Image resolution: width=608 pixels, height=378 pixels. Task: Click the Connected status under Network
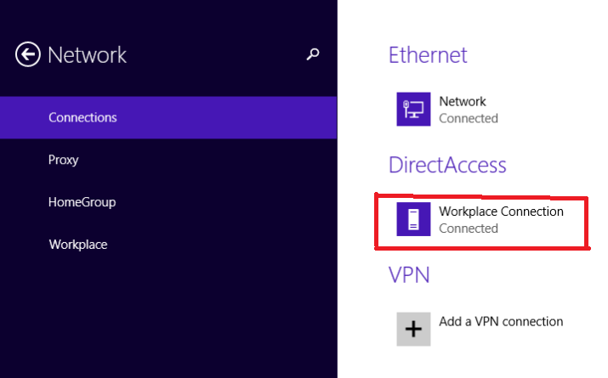469,119
